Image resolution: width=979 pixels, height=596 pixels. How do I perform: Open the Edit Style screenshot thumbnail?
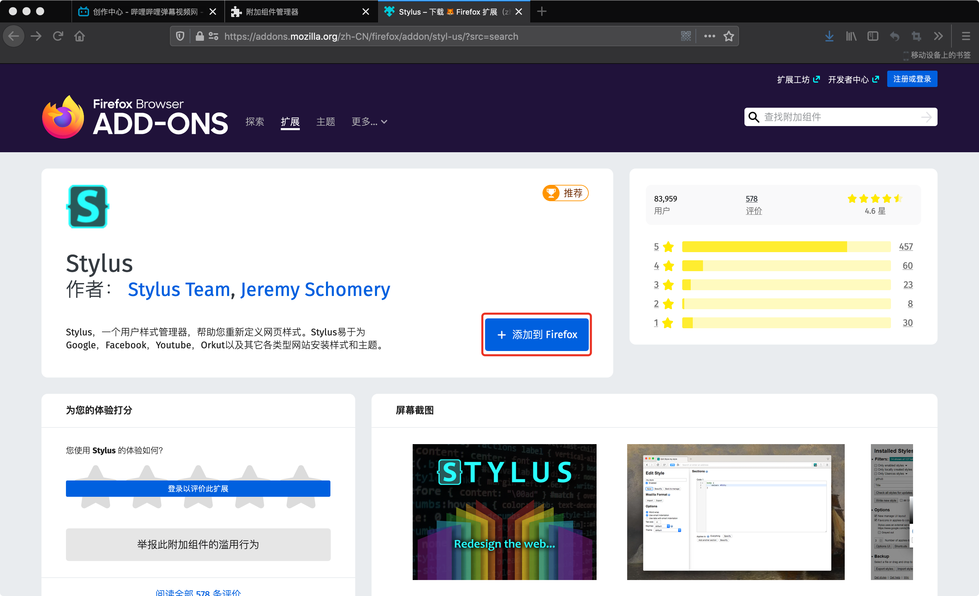point(736,511)
